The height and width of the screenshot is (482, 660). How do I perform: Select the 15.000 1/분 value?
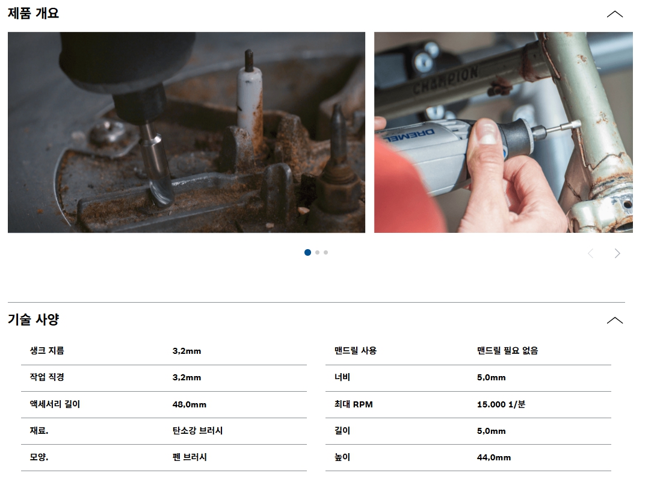pos(501,404)
